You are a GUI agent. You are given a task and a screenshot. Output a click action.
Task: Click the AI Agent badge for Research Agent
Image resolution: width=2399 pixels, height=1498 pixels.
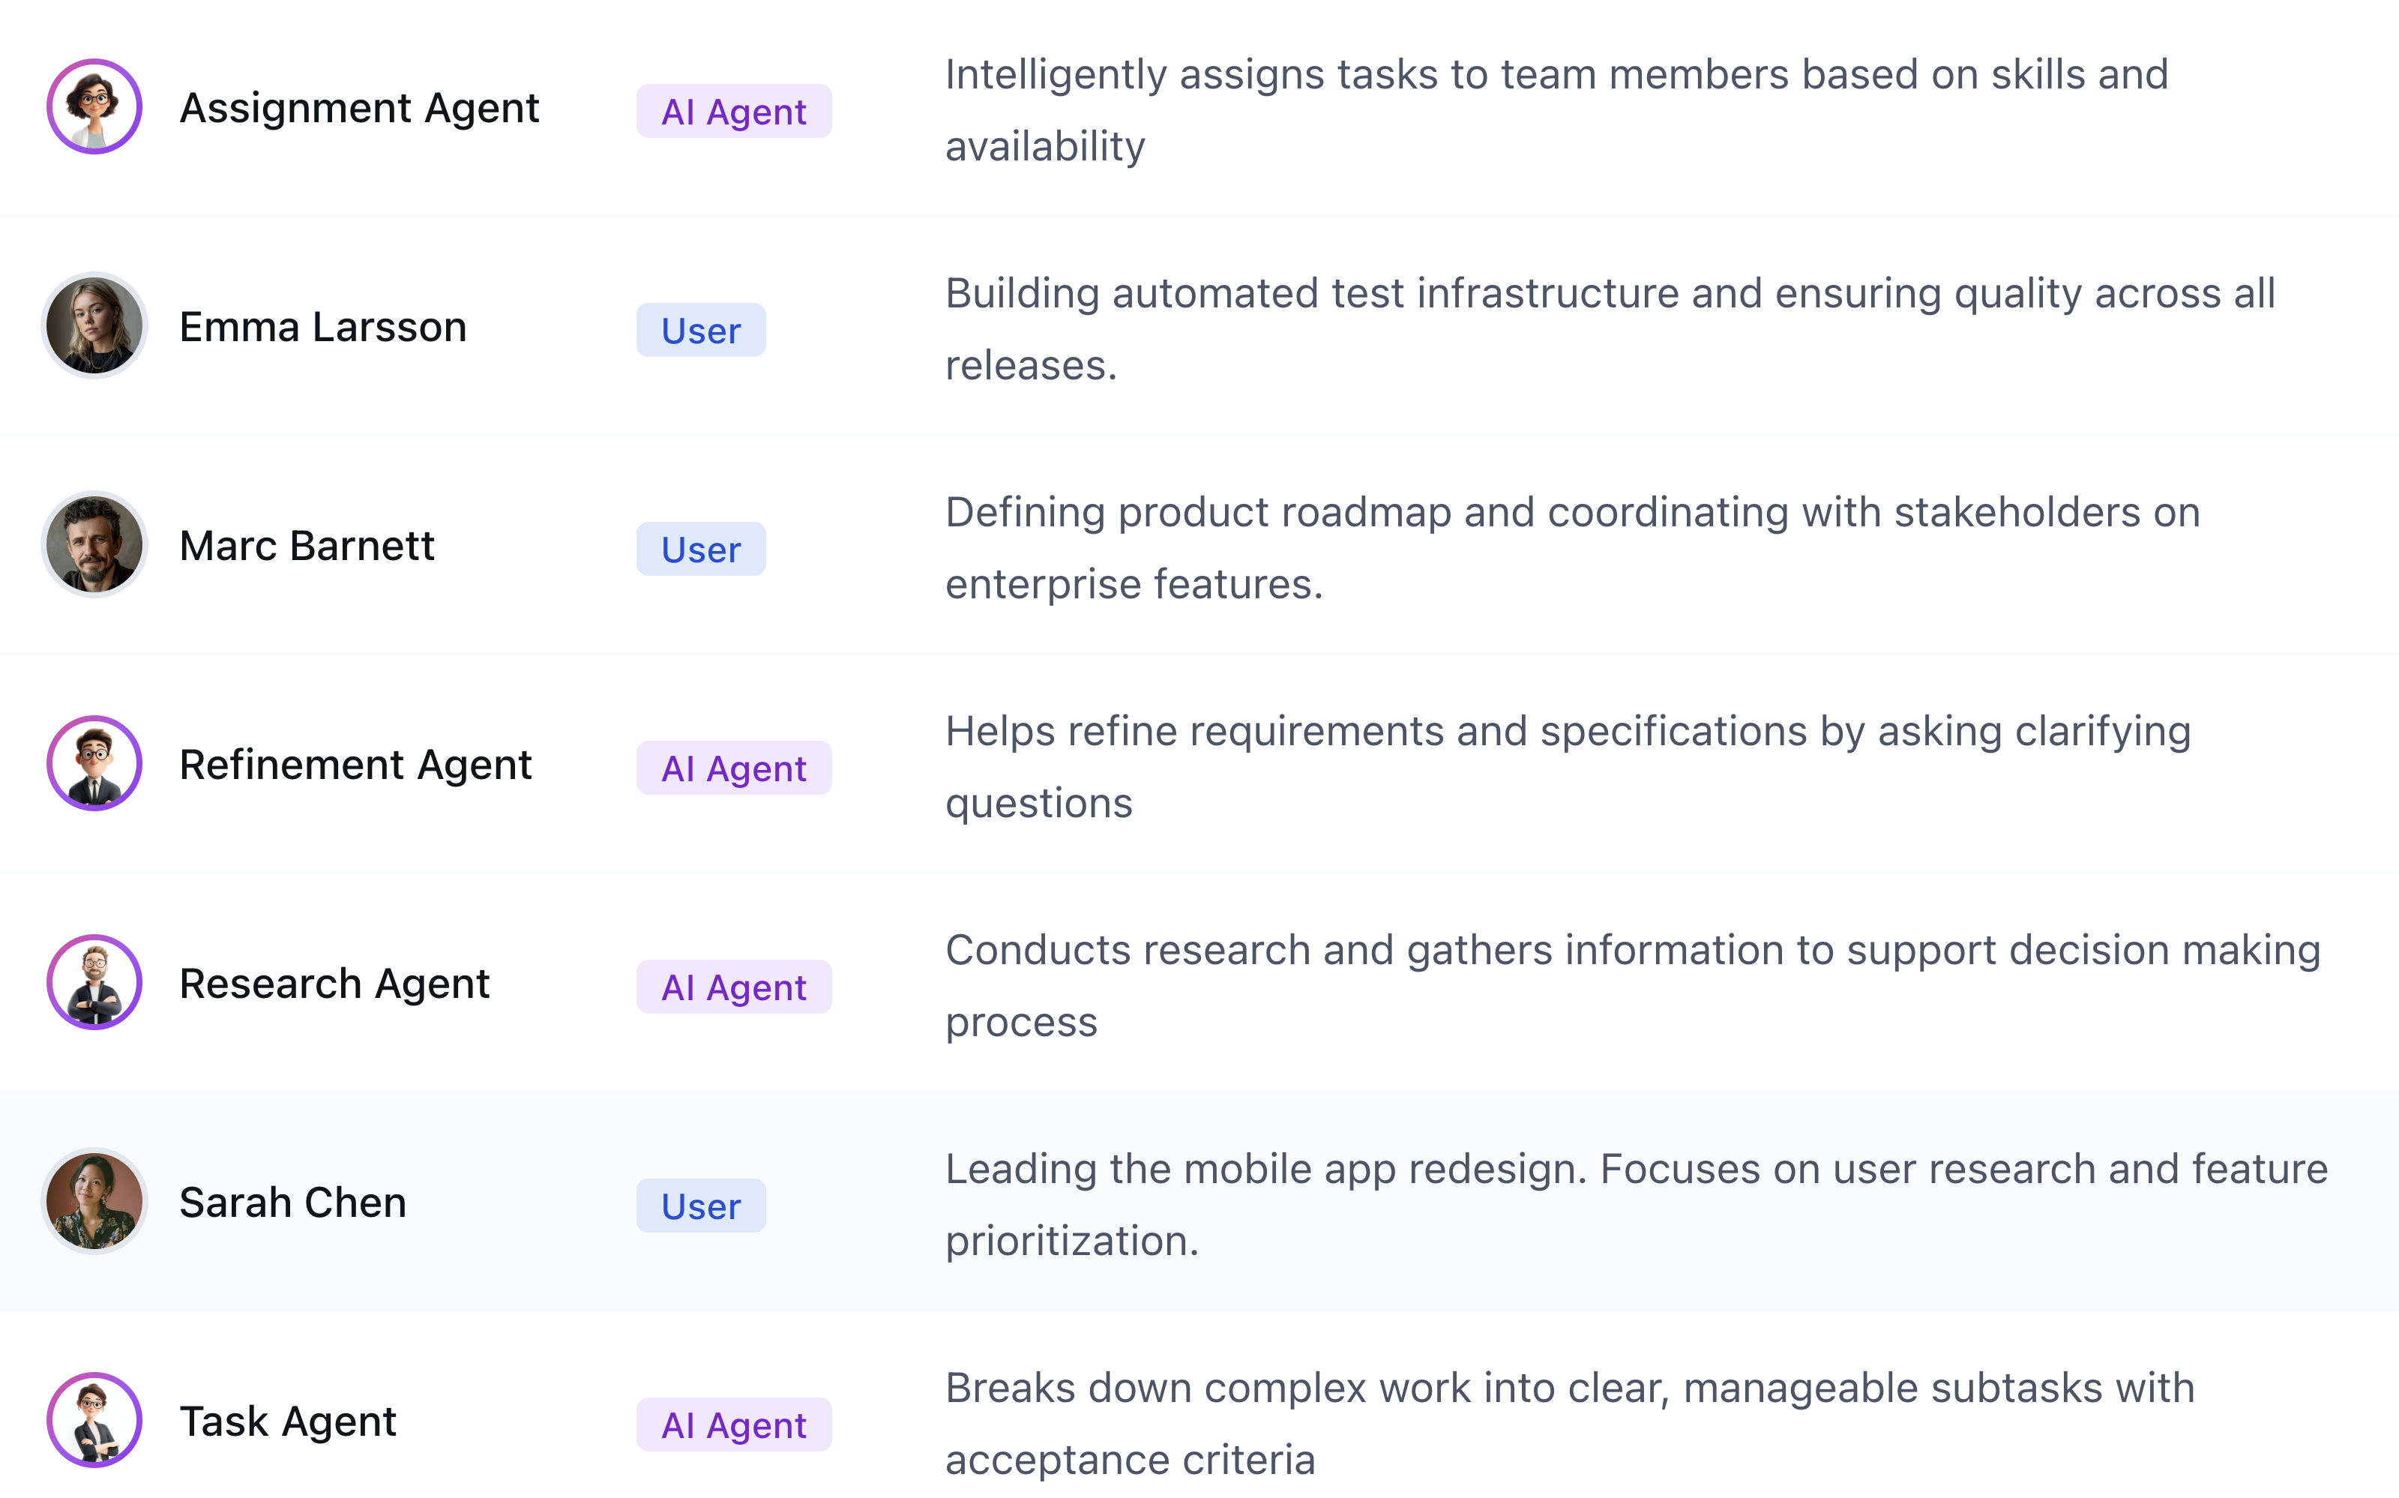pos(733,987)
